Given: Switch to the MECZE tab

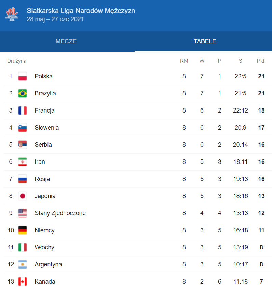Looking at the screenshot, I should pyautogui.click(x=66, y=41).
